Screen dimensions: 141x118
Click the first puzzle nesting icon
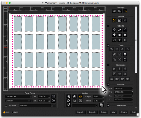(69, 97)
